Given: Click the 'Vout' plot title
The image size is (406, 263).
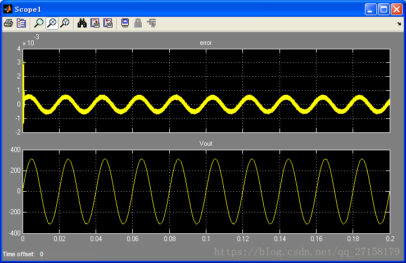Looking at the screenshot, I should 206,144.
